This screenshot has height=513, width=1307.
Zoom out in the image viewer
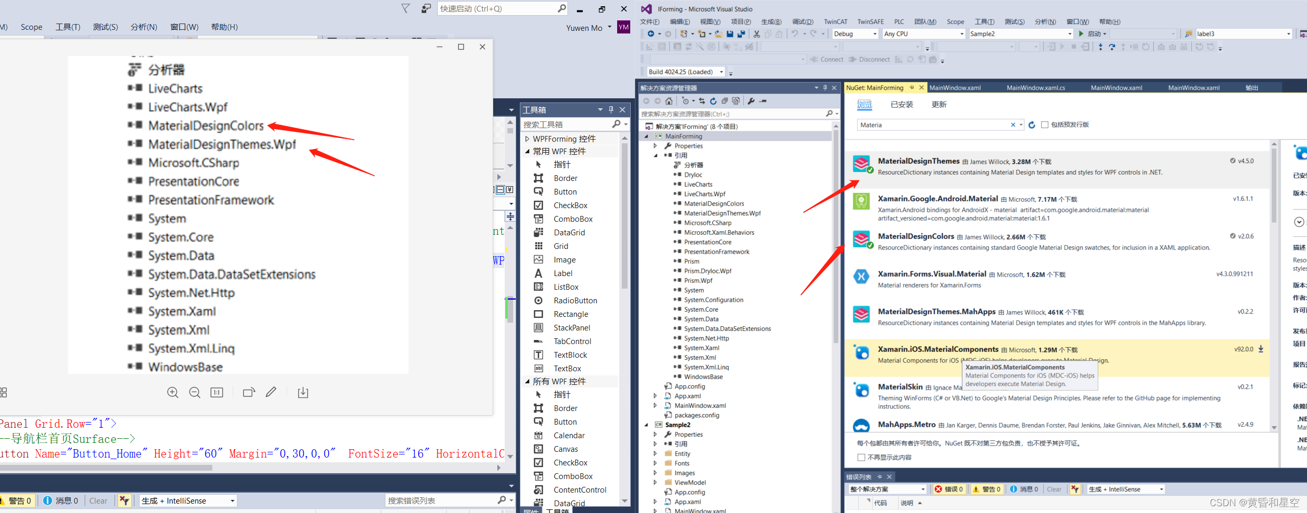(x=195, y=392)
